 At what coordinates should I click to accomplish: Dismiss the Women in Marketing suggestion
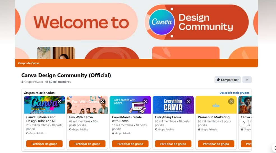point(231,102)
